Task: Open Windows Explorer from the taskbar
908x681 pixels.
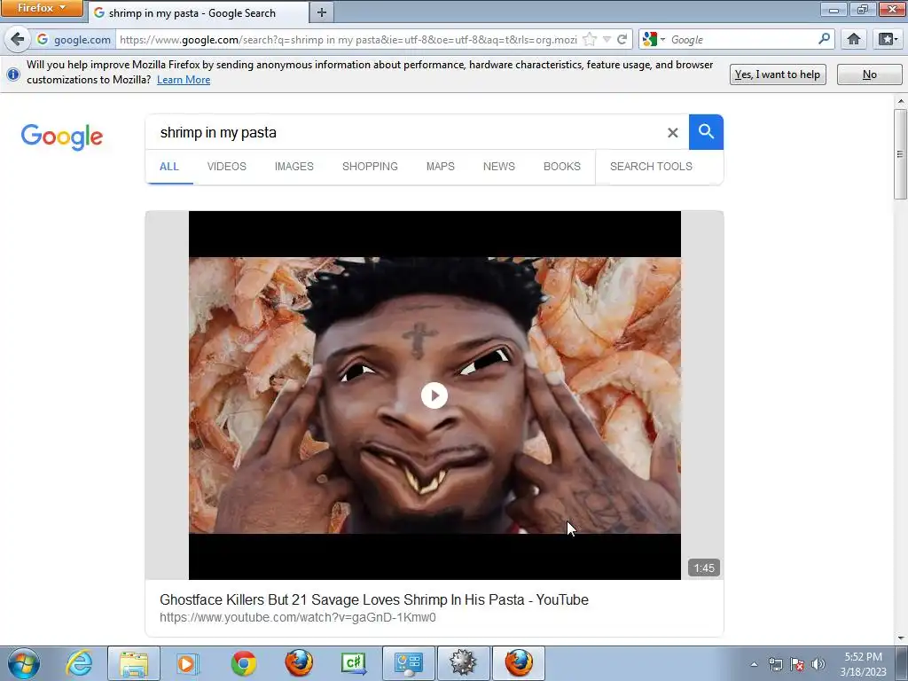Action: [x=134, y=663]
